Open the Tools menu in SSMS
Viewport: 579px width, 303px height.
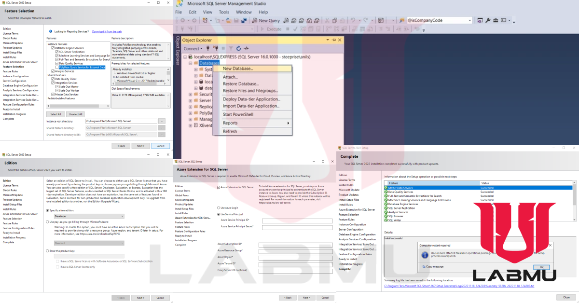click(x=223, y=12)
